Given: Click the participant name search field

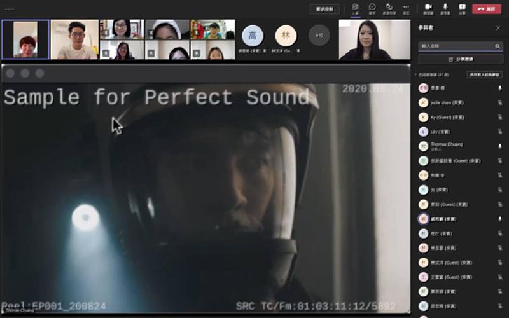Looking at the screenshot, I should coord(455,46).
